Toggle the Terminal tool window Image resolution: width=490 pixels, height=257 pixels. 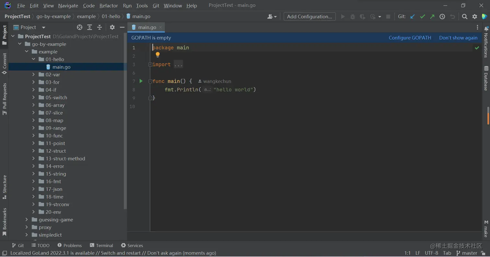101,245
